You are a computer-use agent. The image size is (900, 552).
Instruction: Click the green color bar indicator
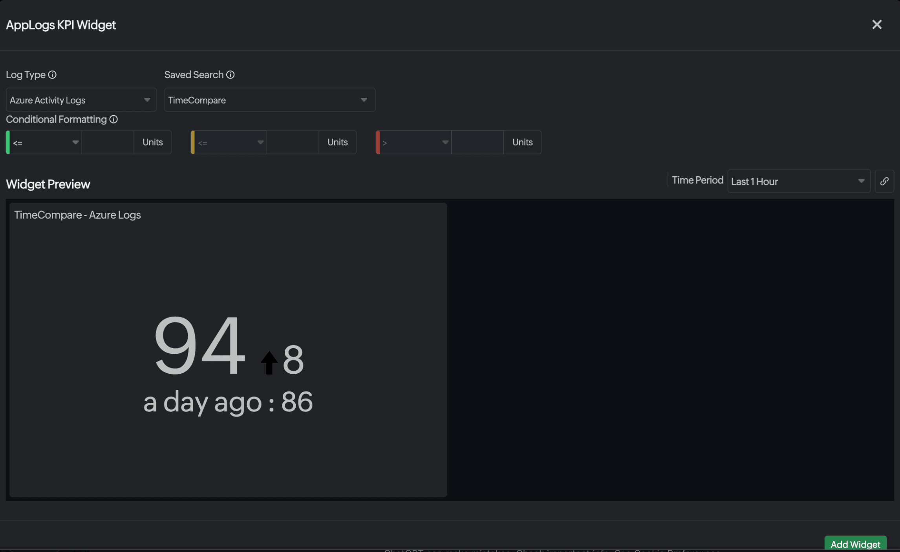pos(7,142)
